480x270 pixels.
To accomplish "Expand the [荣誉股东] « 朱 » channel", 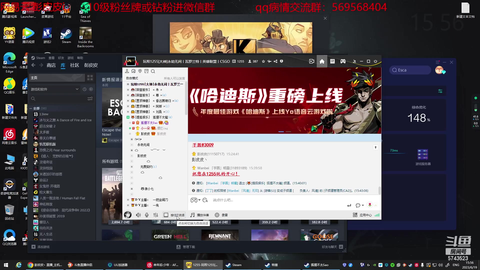I will point(128,90).
